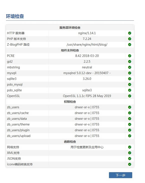Click check icon for zb_users/theme row
Screen dimensions: 145x183
[x=129, y=124]
